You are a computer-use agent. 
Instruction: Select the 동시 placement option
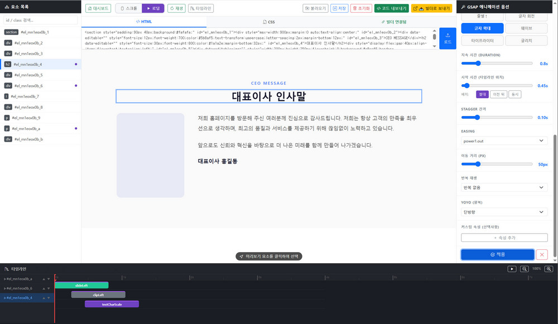coord(515,93)
